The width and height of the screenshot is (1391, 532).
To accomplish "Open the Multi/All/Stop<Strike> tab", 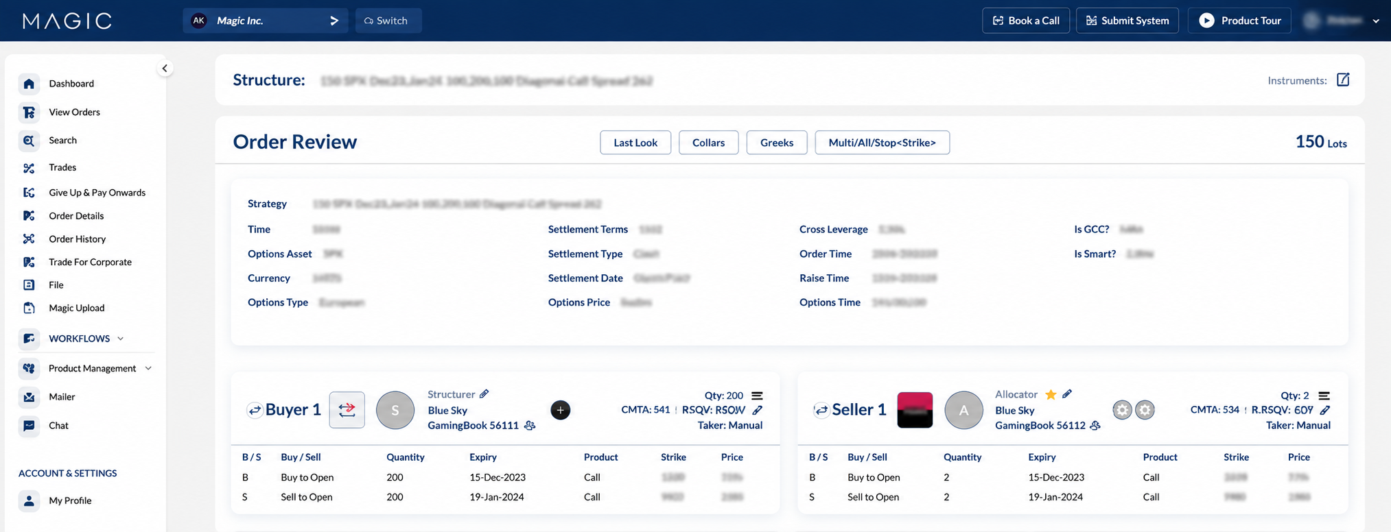I will [x=882, y=143].
